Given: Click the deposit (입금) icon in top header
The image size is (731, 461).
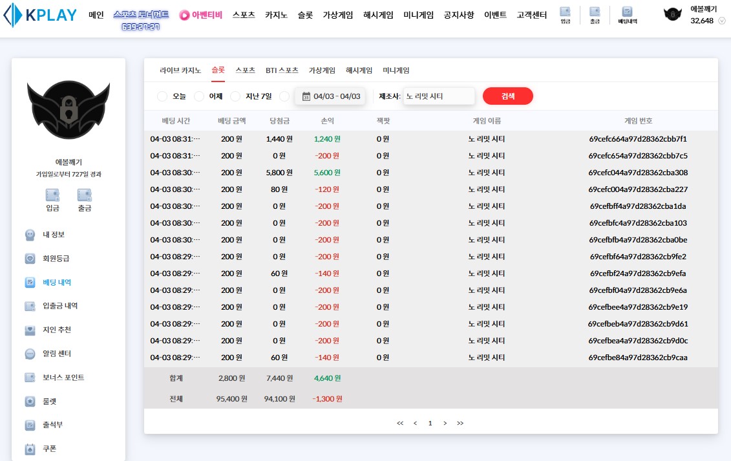Looking at the screenshot, I should (x=565, y=15).
